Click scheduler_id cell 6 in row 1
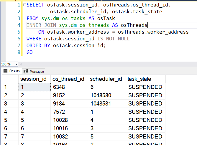197x145 pixels. [107, 87]
